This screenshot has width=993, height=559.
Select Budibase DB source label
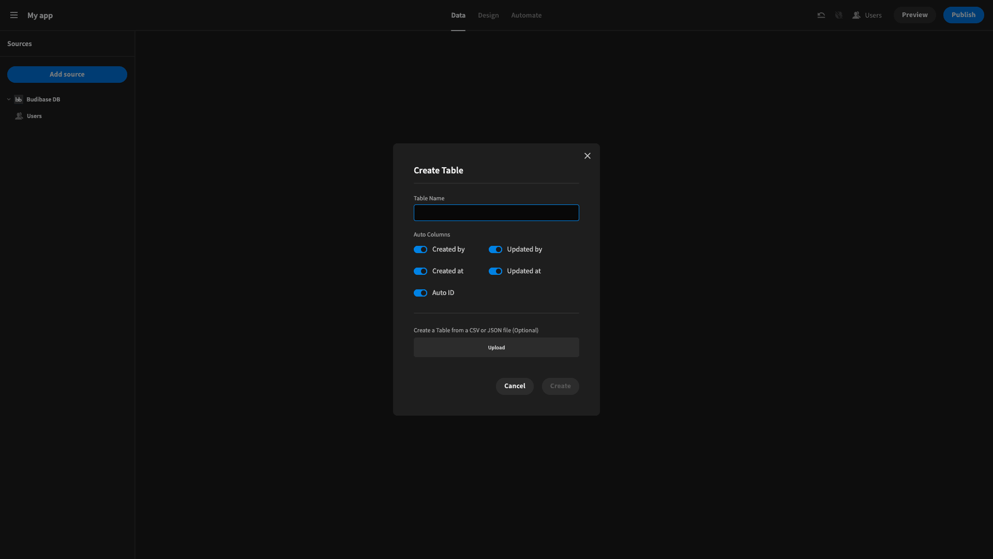(x=43, y=99)
